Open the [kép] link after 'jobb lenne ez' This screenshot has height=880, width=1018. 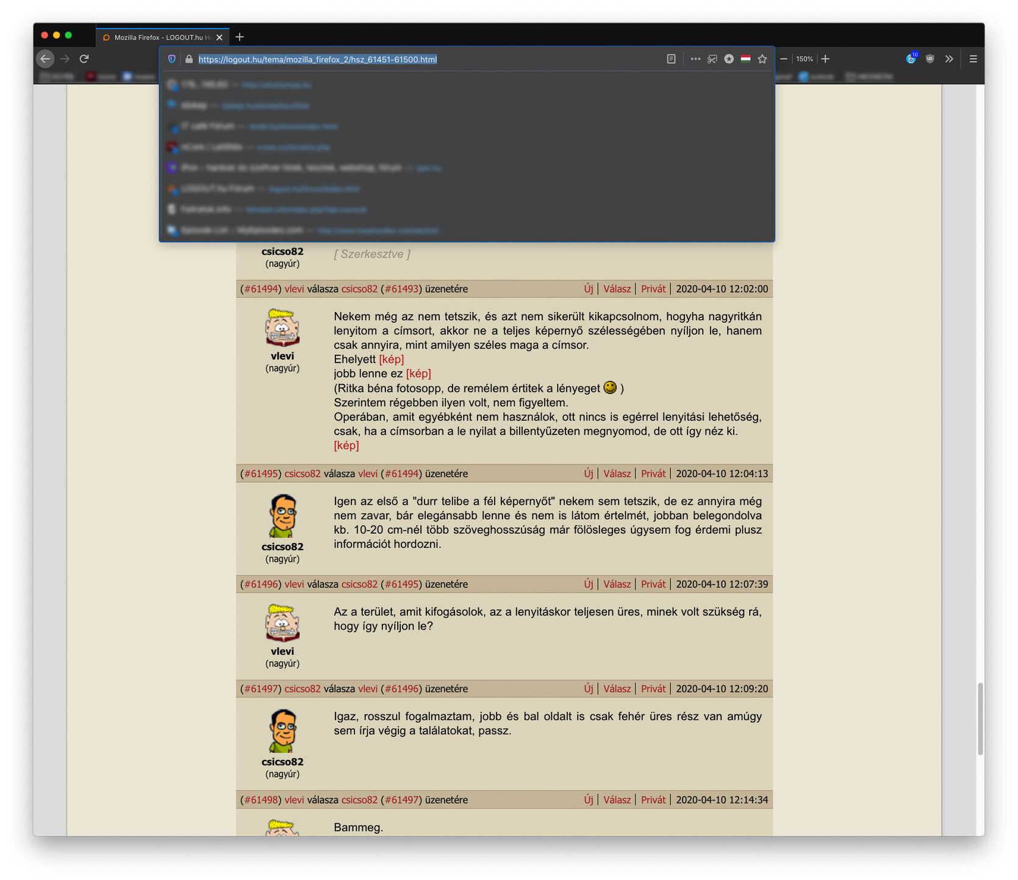pyautogui.click(x=418, y=374)
